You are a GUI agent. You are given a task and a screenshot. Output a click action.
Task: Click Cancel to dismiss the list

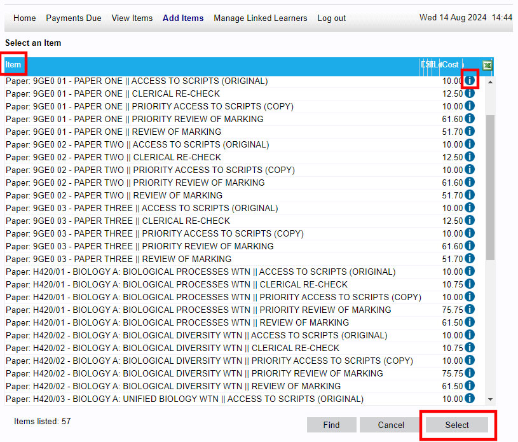point(390,425)
